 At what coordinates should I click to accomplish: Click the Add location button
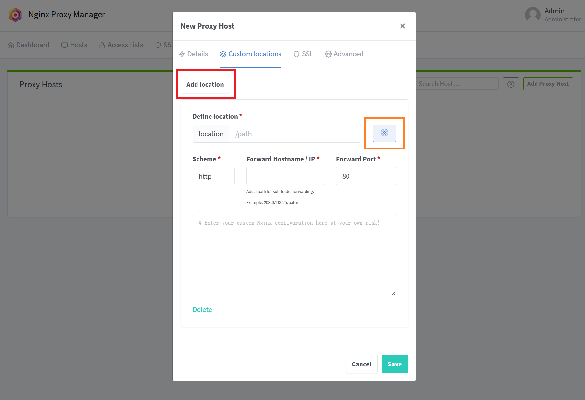pos(205,84)
